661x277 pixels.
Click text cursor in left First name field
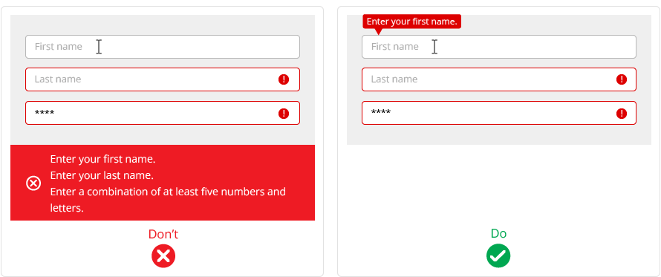point(98,47)
